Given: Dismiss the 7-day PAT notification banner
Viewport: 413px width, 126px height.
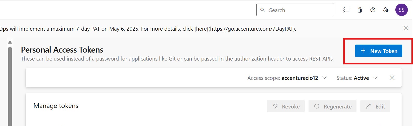Looking at the screenshot, I should (406, 28).
